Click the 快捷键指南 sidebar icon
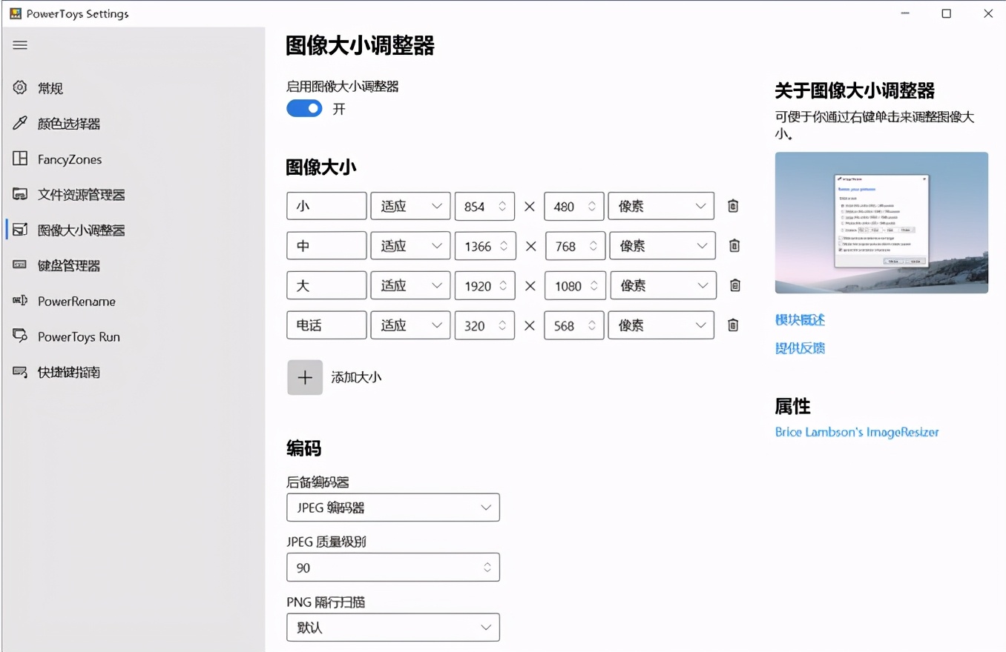The width and height of the screenshot is (1006, 652). click(20, 372)
